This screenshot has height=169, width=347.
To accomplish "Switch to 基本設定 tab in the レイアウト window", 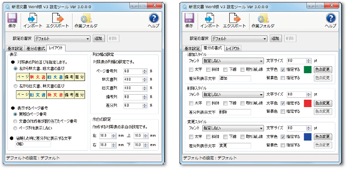I will (15, 48).
